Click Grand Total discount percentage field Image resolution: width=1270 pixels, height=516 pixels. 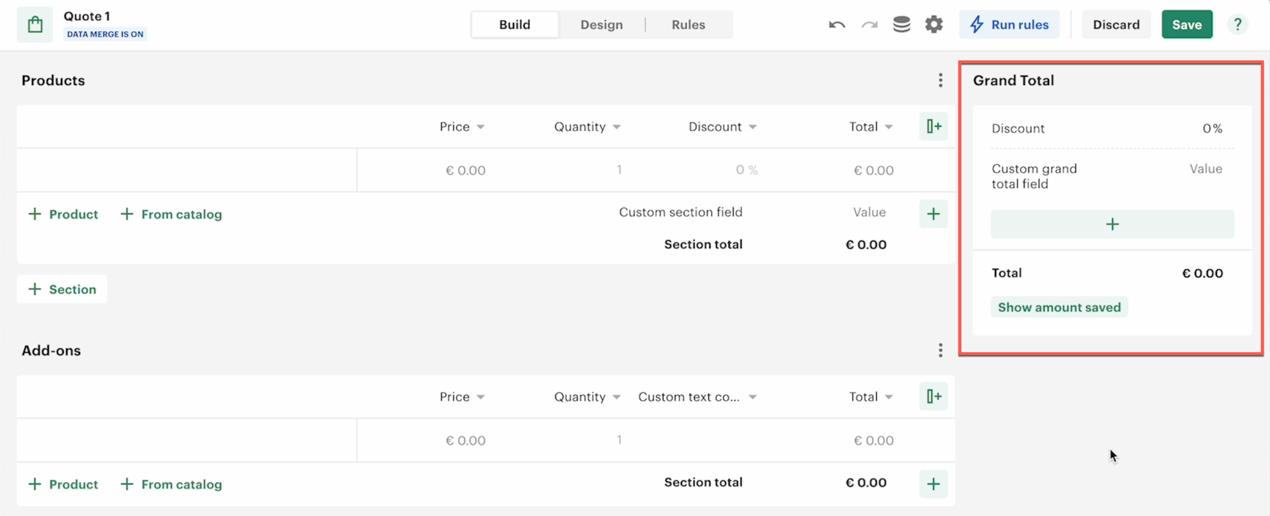[x=1212, y=129]
